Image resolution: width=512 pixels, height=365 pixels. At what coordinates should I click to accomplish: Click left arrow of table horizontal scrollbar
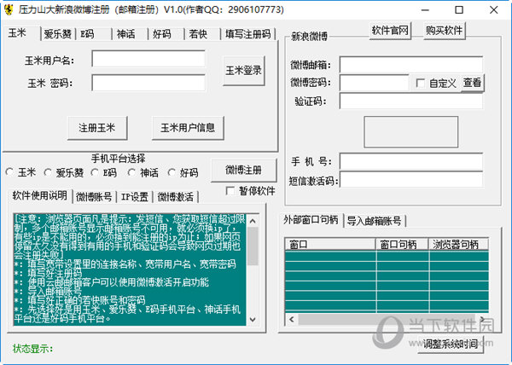(x=292, y=319)
